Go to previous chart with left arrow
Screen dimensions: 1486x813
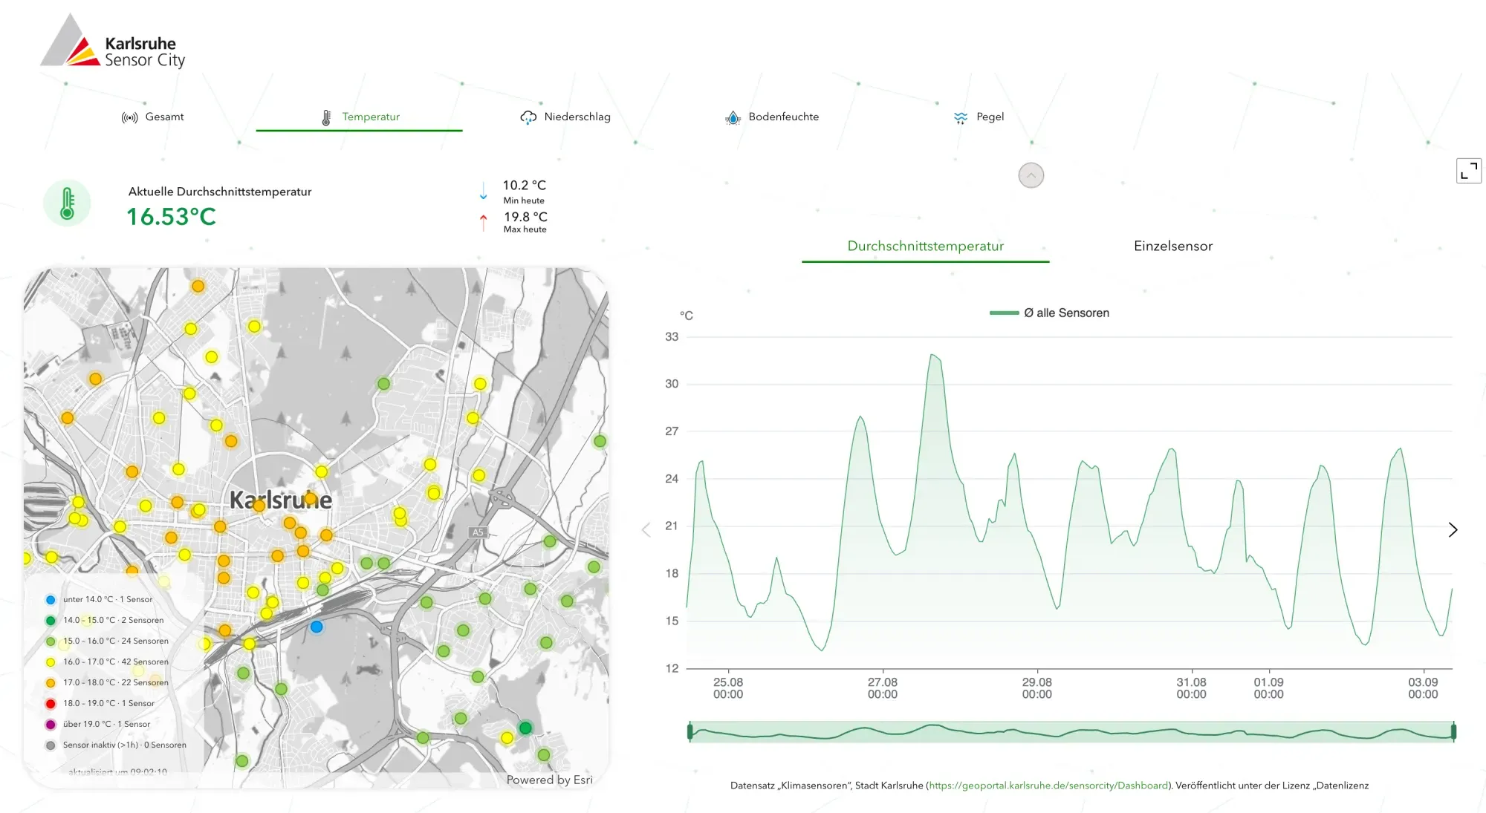click(646, 529)
